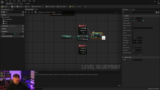Add new macro with Macros plus icon

tap(23, 29)
